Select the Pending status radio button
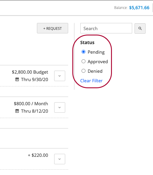This screenshot has height=175, width=153. coord(83,52)
